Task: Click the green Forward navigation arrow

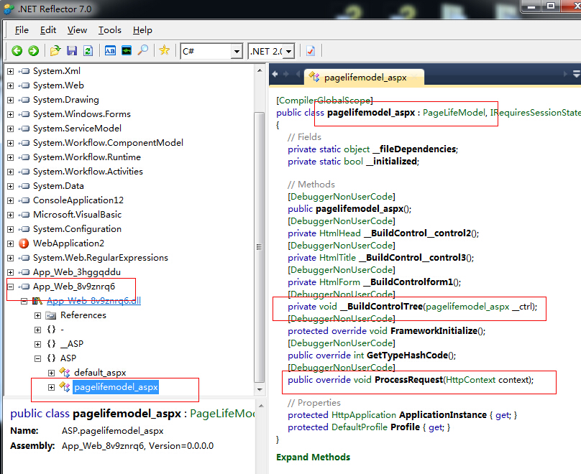Action: (33, 51)
